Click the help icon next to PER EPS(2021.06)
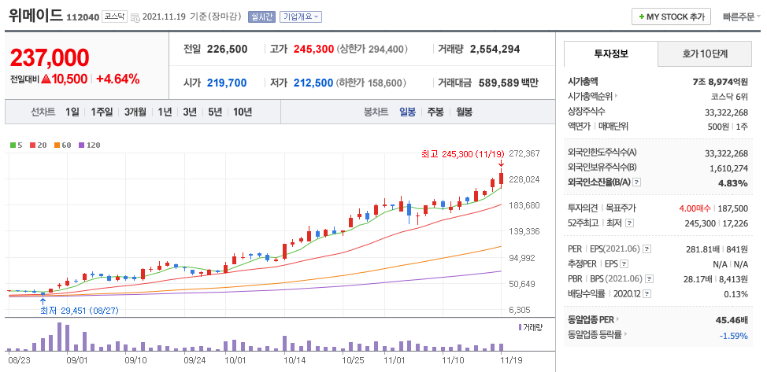Image resolution: width=767 pixels, height=372 pixels. pos(647,249)
